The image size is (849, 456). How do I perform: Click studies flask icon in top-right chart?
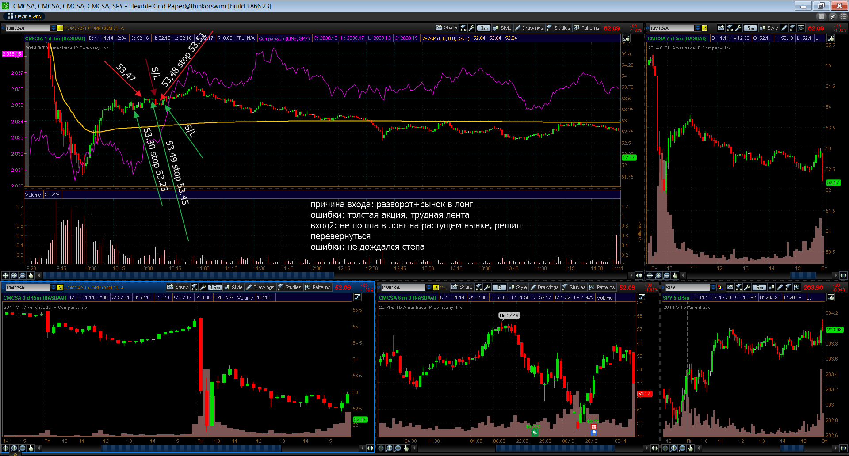point(792,28)
